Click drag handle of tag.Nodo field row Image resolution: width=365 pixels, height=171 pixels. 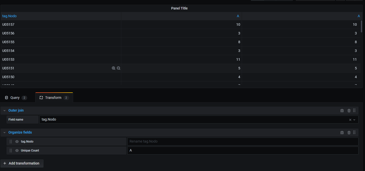click(11, 142)
